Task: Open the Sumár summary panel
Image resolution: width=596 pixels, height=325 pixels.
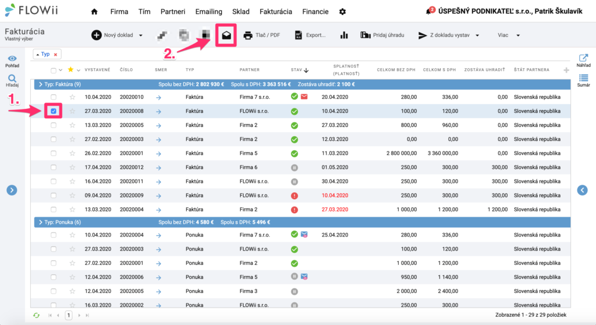Action: tap(583, 80)
